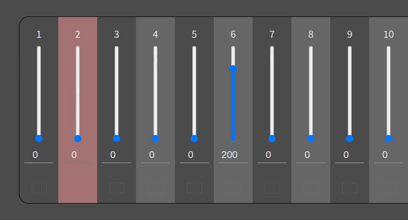
Task: Click the channel 1 fader knob
Action: coord(39,139)
